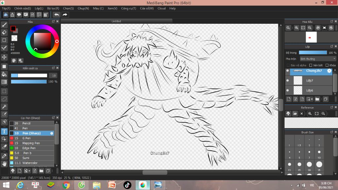Click the export icon in top toolbar

pyautogui.click(x=12, y=15)
